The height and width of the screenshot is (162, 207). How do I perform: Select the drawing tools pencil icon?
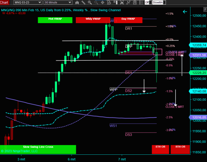click(x=83, y=2)
